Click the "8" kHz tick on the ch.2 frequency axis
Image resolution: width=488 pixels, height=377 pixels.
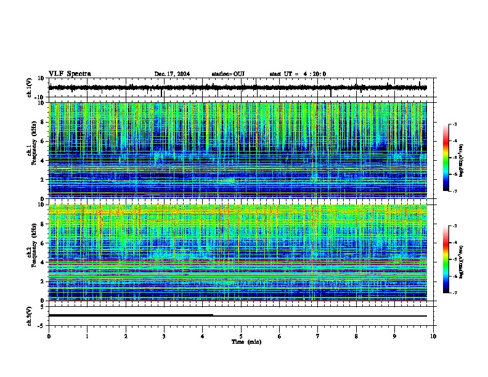(43, 224)
